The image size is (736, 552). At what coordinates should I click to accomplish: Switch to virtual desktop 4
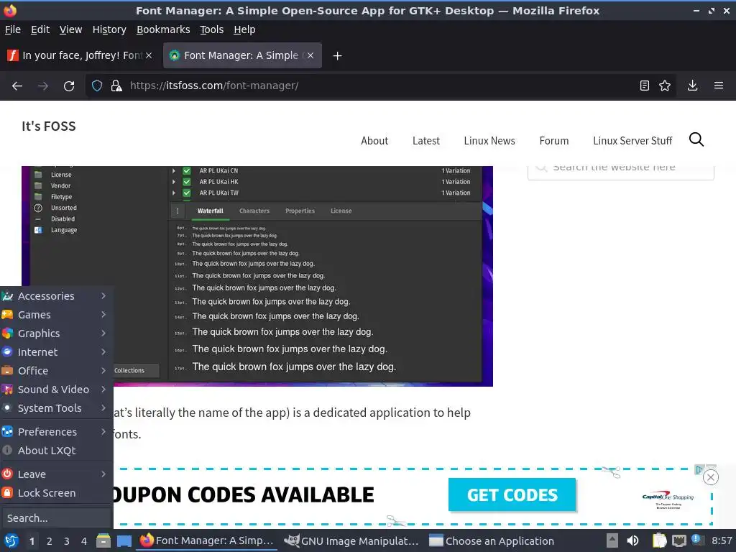84,541
